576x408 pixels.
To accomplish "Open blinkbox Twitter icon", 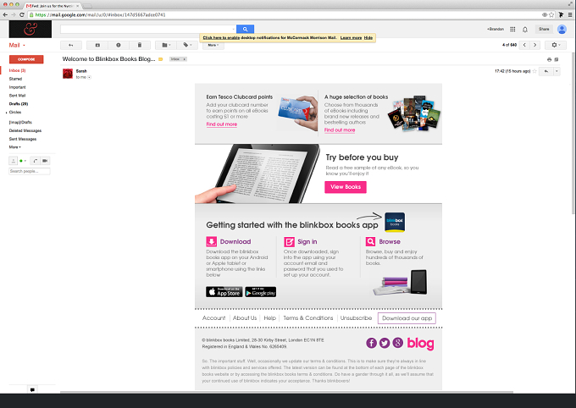I will pos(385,343).
